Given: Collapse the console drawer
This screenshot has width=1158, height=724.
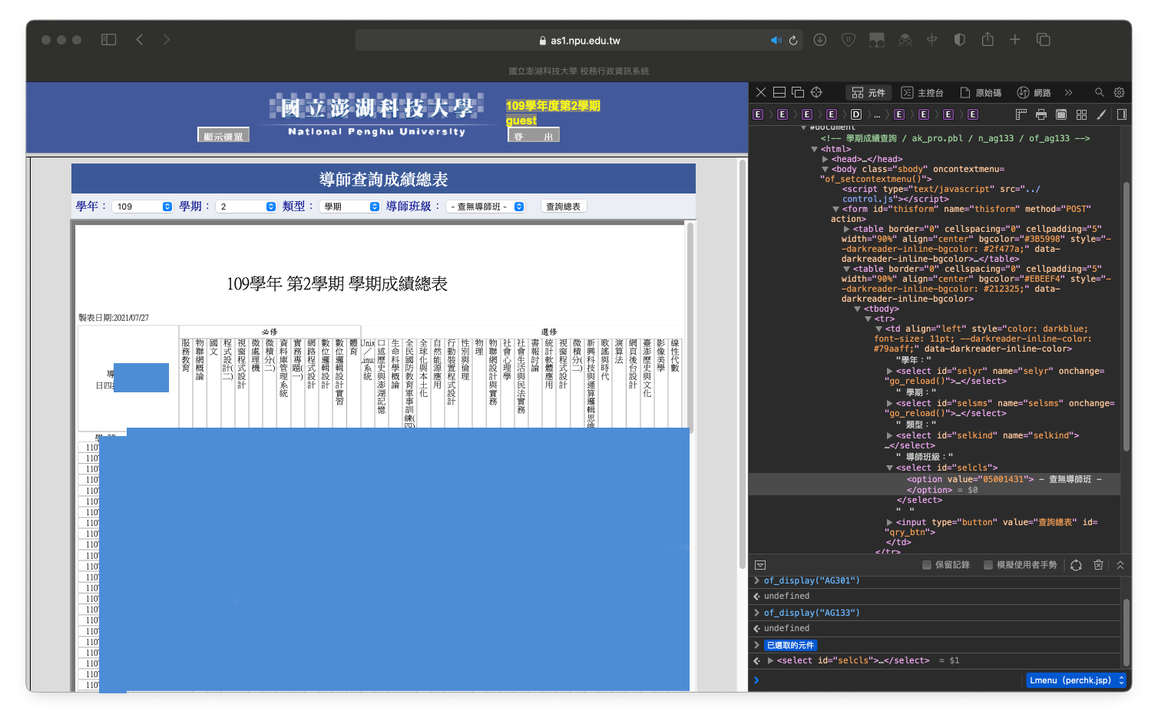Looking at the screenshot, I should (1120, 565).
